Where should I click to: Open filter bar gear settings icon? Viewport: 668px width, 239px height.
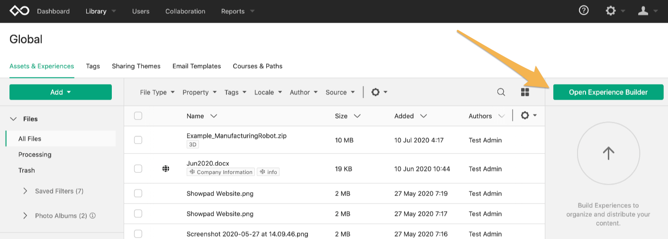[x=376, y=92]
